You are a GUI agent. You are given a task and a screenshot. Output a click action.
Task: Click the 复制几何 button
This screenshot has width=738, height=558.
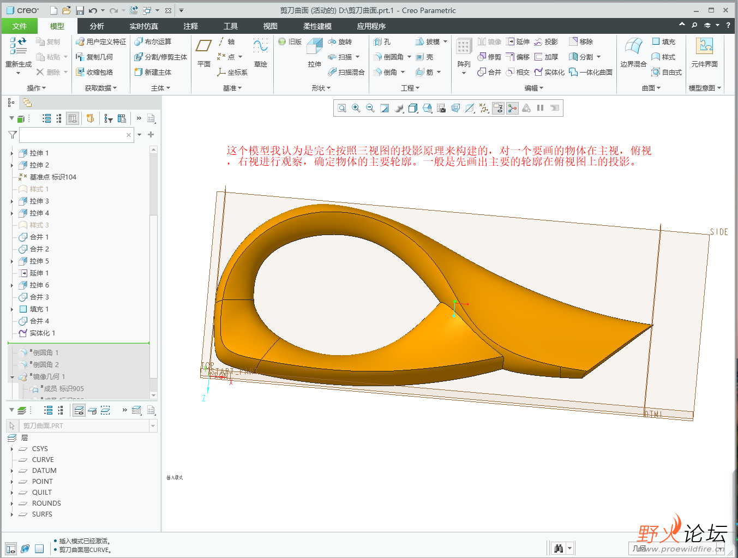click(94, 57)
